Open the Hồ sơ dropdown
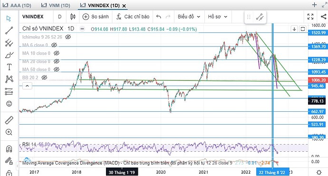This screenshot has width=328, height=176. [218, 17]
